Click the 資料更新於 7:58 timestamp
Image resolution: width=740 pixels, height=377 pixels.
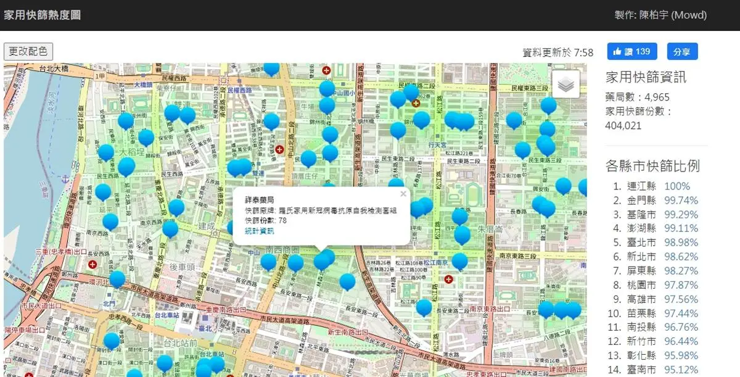tap(558, 52)
